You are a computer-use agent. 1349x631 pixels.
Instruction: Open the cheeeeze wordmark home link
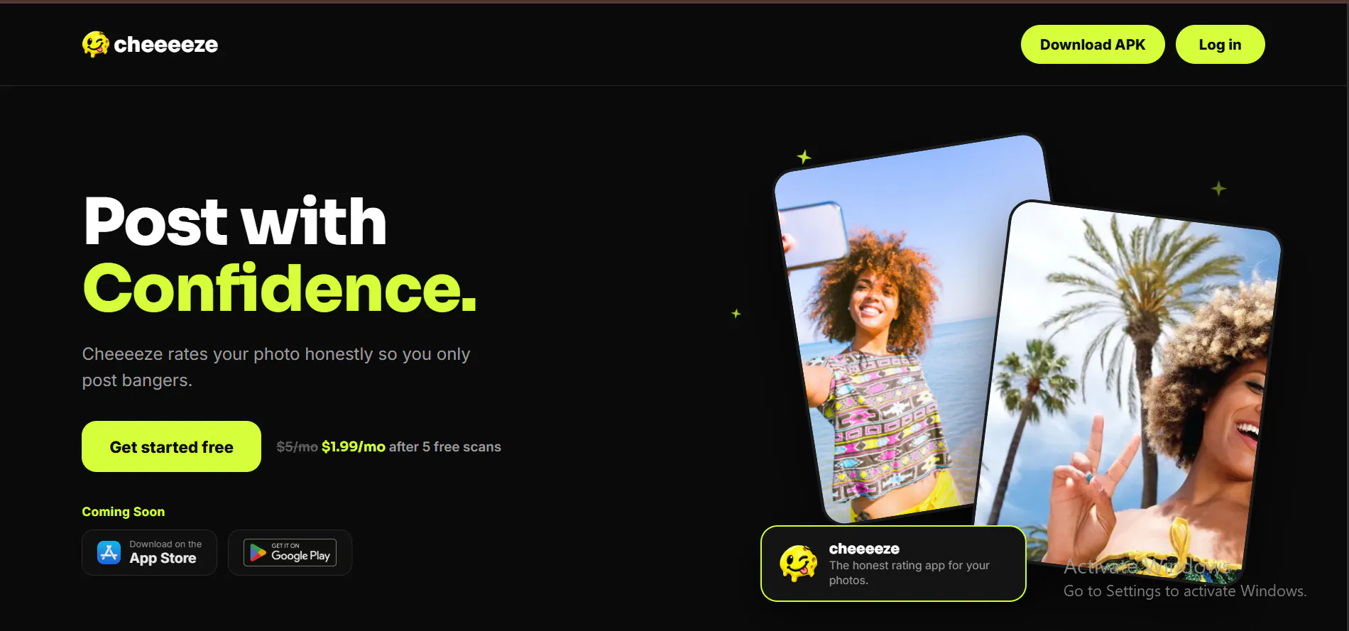pos(165,45)
